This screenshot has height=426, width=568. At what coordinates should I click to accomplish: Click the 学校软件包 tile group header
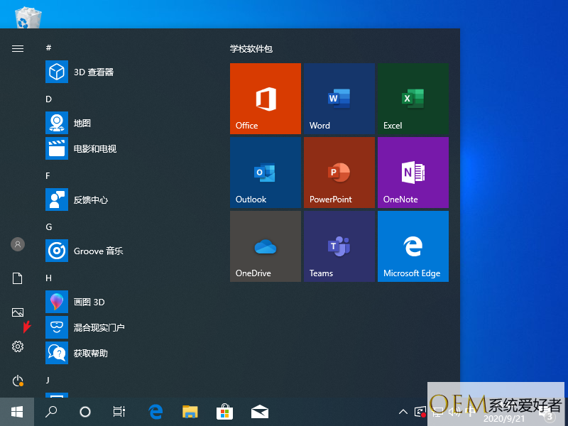click(251, 49)
